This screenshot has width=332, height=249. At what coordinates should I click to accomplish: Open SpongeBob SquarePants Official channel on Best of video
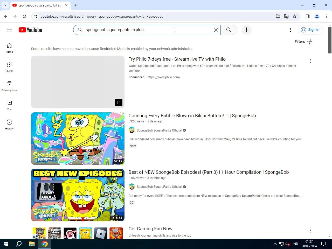(x=159, y=187)
